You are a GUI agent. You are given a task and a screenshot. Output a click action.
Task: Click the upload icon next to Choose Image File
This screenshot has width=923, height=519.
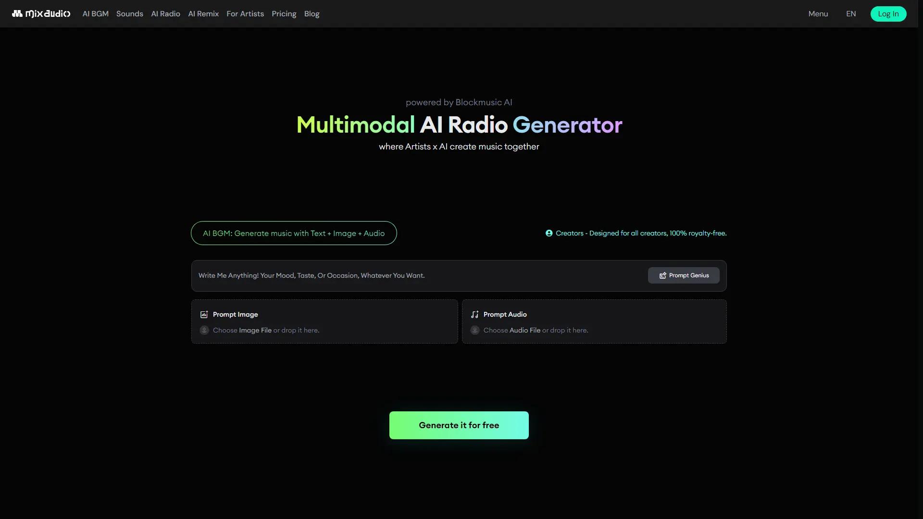tap(204, 330)
